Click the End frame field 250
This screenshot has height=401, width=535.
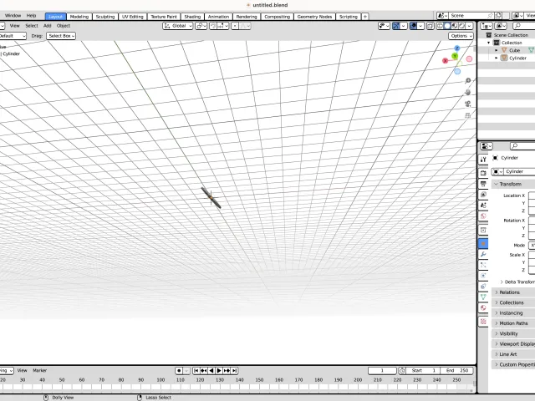457,371
